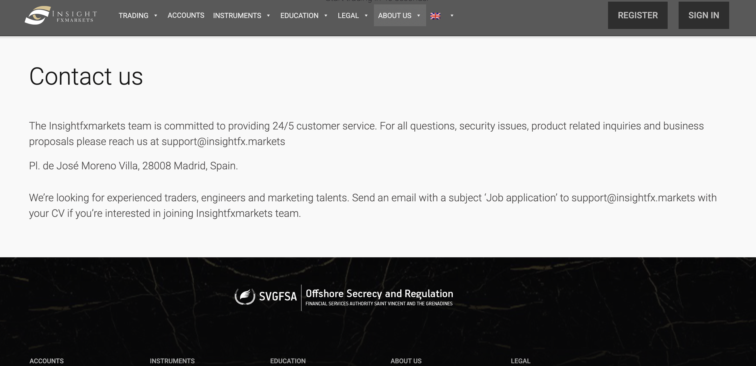Expand the Trading menu arrow

coord(156,16)
